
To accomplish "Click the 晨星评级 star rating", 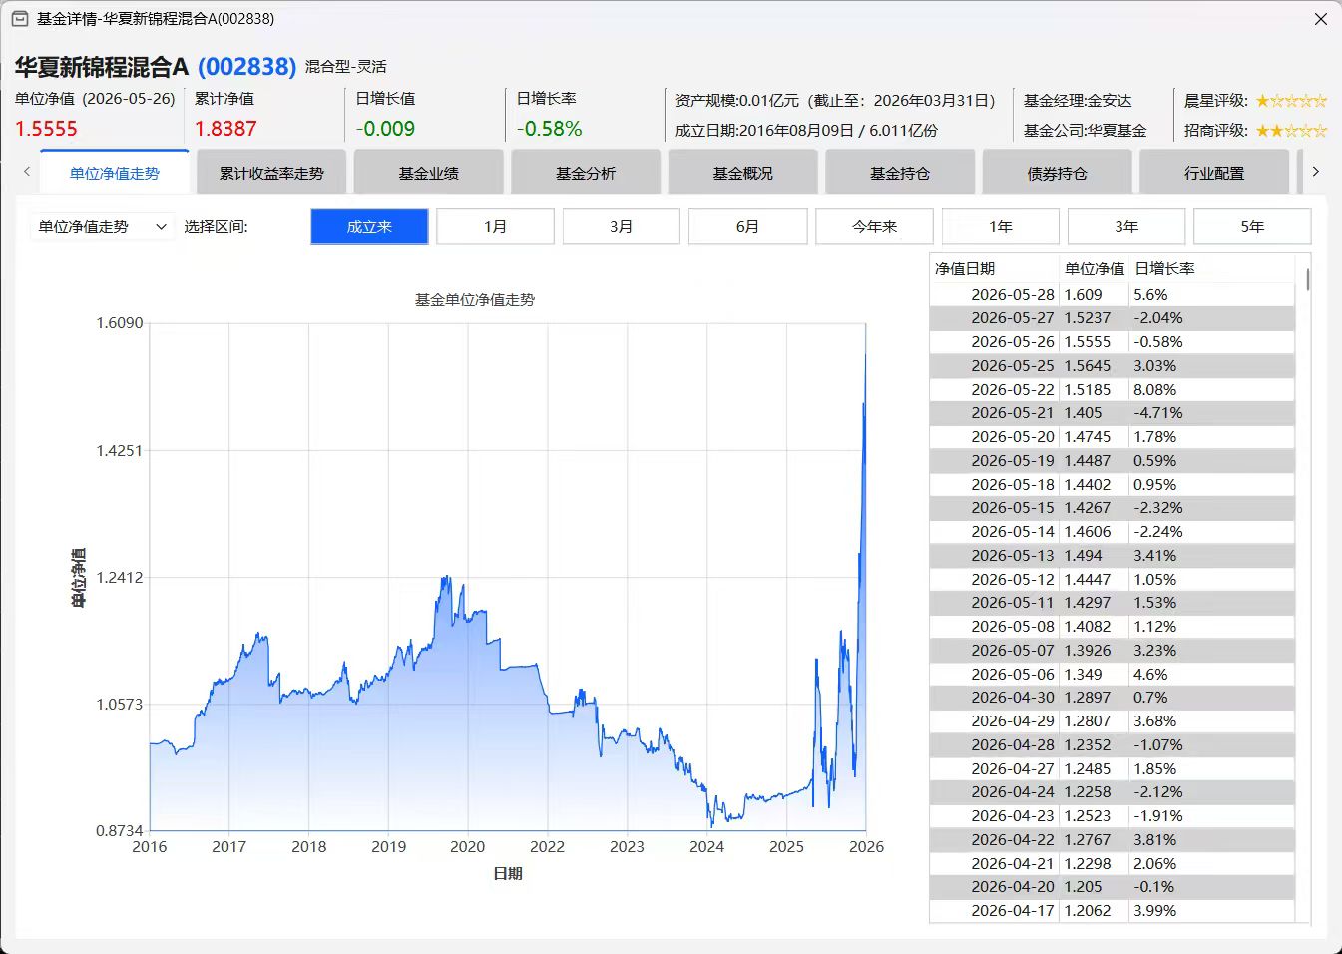I will pos(1291,101).
